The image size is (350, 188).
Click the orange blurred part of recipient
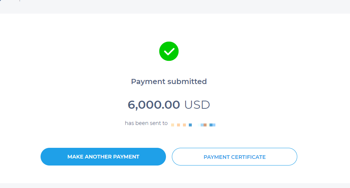point(179,125)
